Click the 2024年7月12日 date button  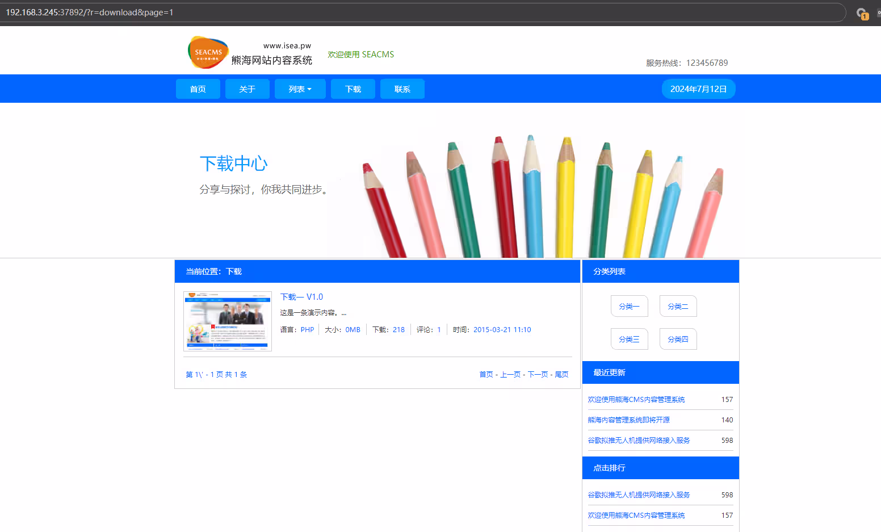click(698, 89)
